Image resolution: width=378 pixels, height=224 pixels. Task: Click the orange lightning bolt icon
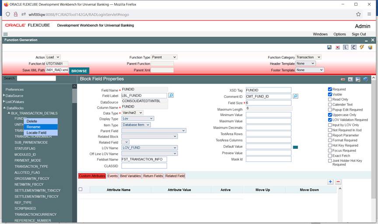(x=362, y=47)
